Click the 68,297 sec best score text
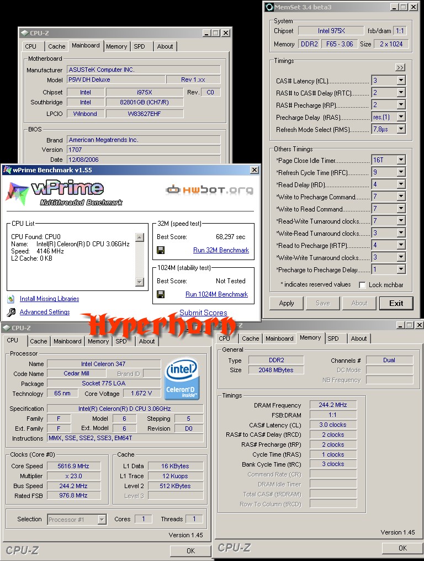The height and width of the screenshot is (561, 424). (230, 236)
